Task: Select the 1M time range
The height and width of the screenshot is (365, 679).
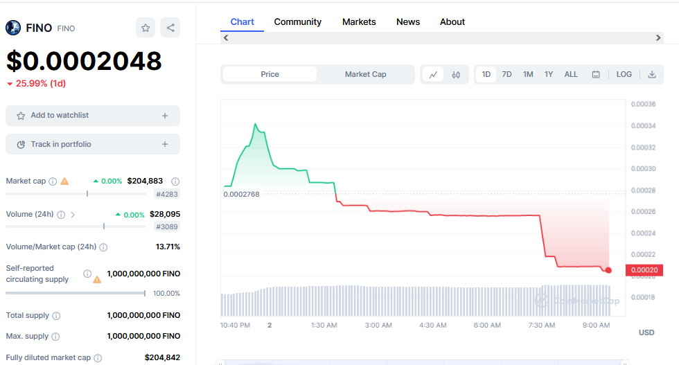Action: [528, 75]
